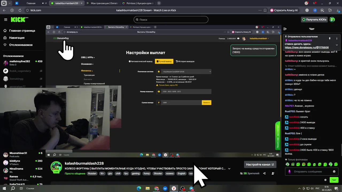The image size is (342, 192).
Task: Open chat settings gear
Action: (x=325, y=180)
